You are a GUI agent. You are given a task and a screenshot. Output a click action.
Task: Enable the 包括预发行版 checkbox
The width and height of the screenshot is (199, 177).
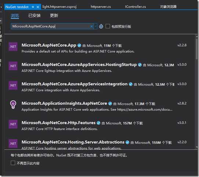click(108, 26)
